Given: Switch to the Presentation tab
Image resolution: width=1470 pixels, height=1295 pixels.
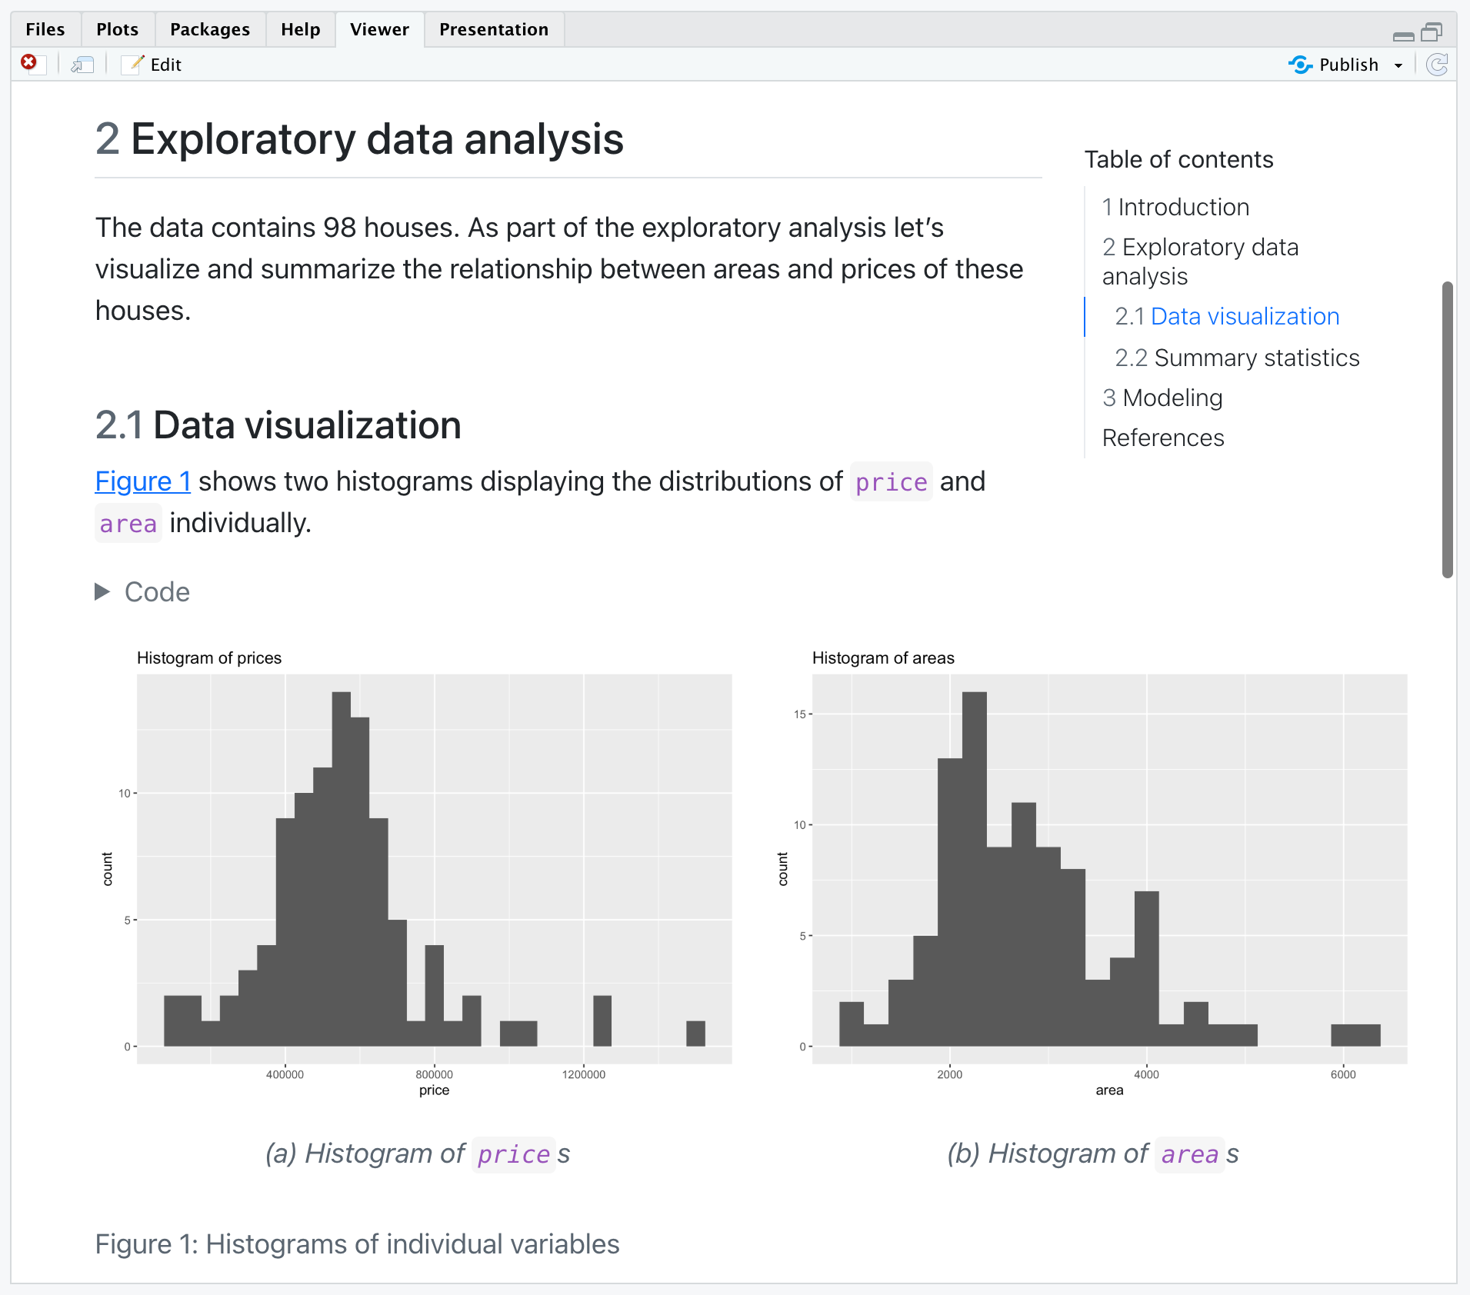Looking at the screenshot, I should pyautogui.click(x=493, y=29).
